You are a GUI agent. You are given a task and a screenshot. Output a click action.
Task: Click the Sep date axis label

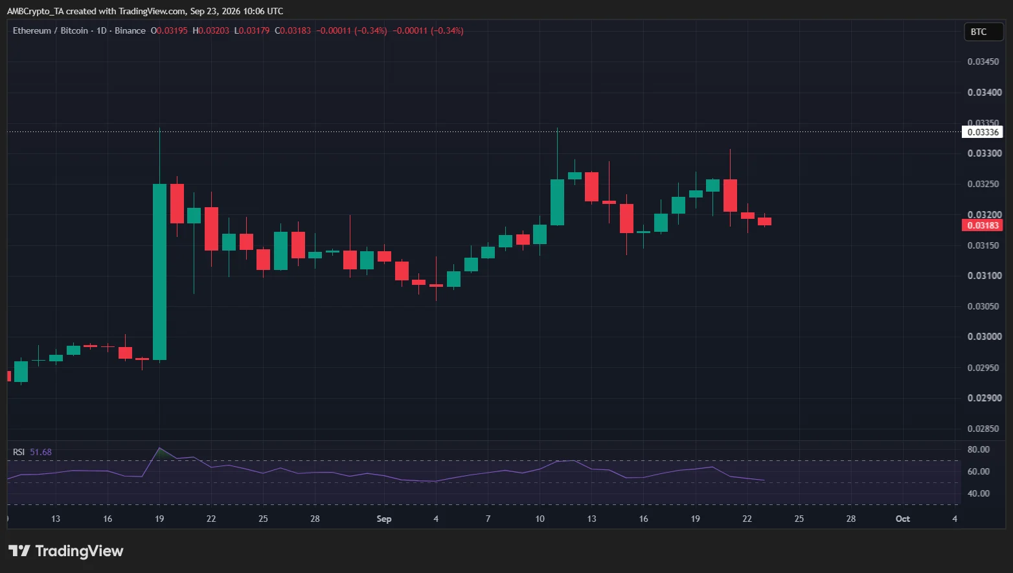[384, 519]
